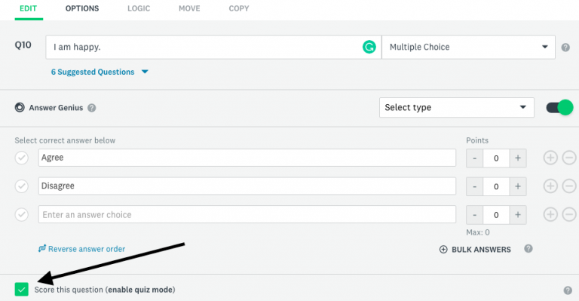Click the 6 Suggested Questions link
The width and height of the screenshot is (579, 301).
tap(93, 72)
